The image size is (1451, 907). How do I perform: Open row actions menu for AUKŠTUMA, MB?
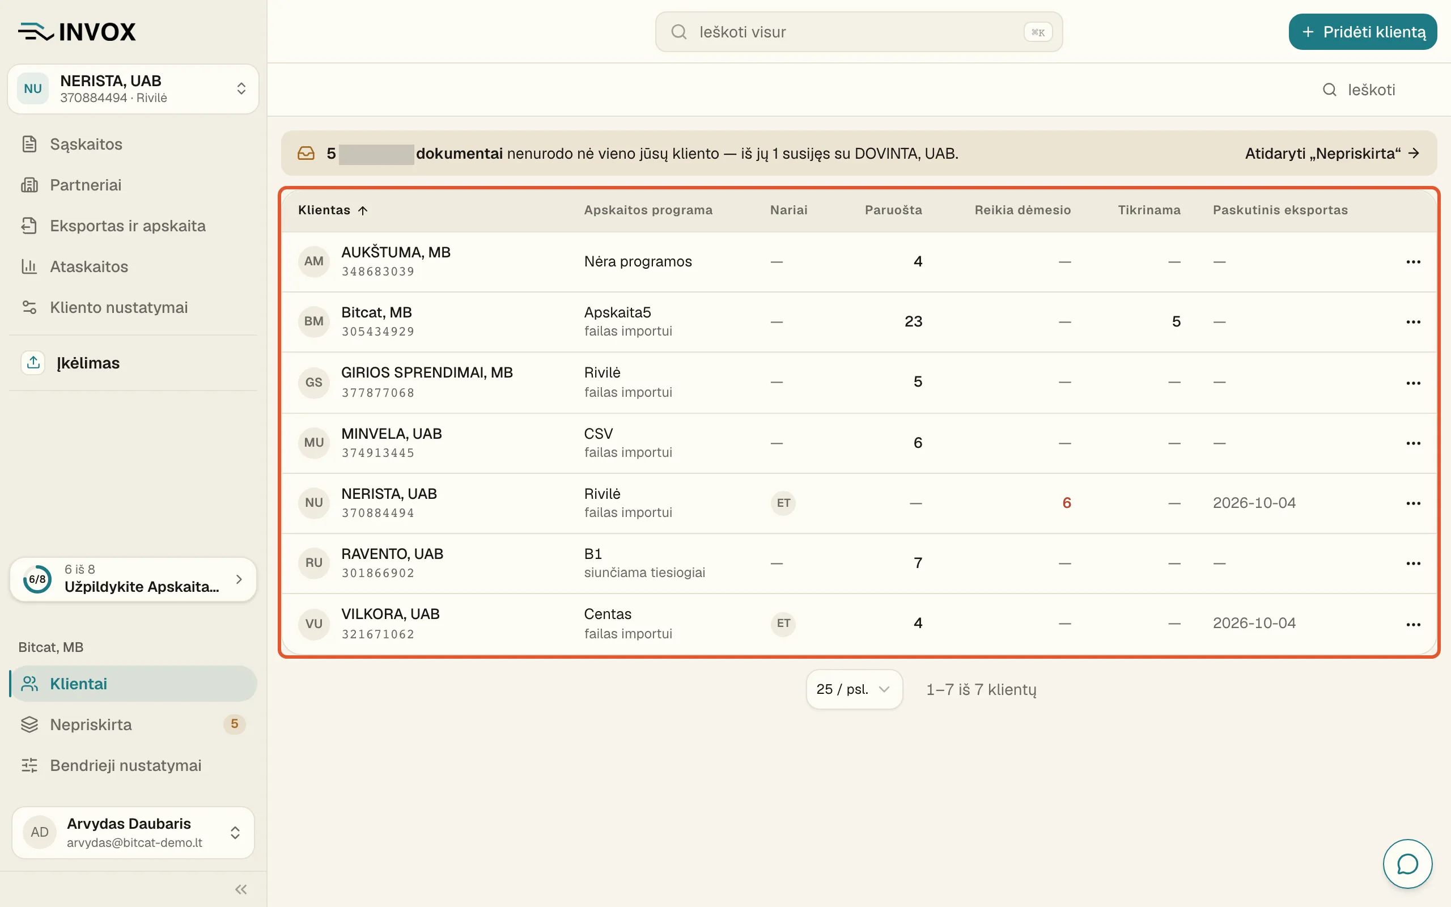coord(1413,261)
